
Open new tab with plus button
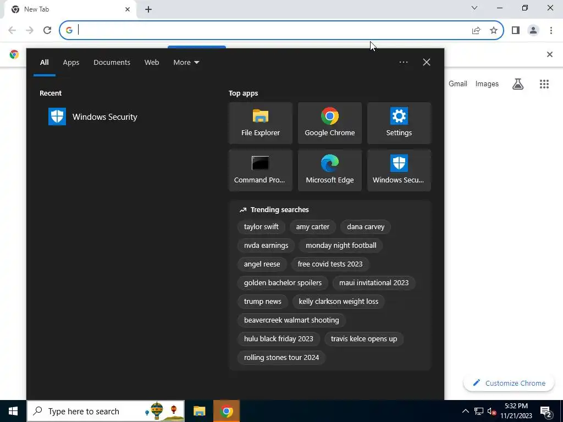(x=148, y=9)
